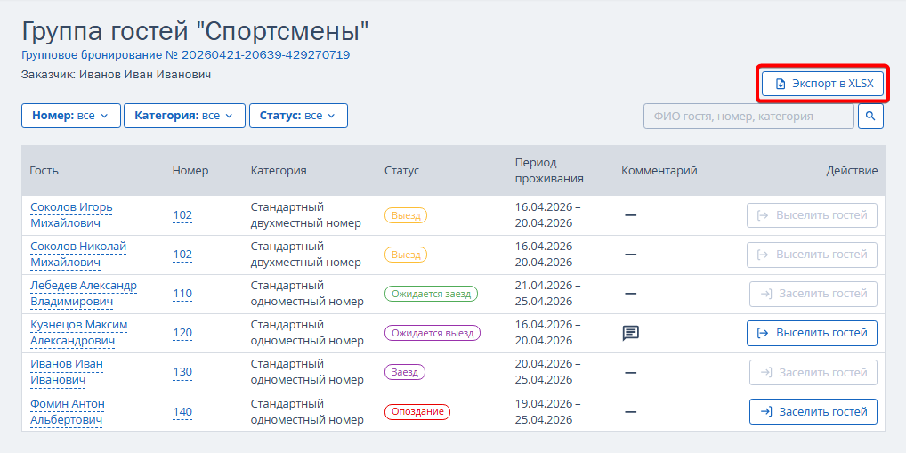Expand the Статус: все filter dropdown
The image size is (906, 453).
coord(298,116)
